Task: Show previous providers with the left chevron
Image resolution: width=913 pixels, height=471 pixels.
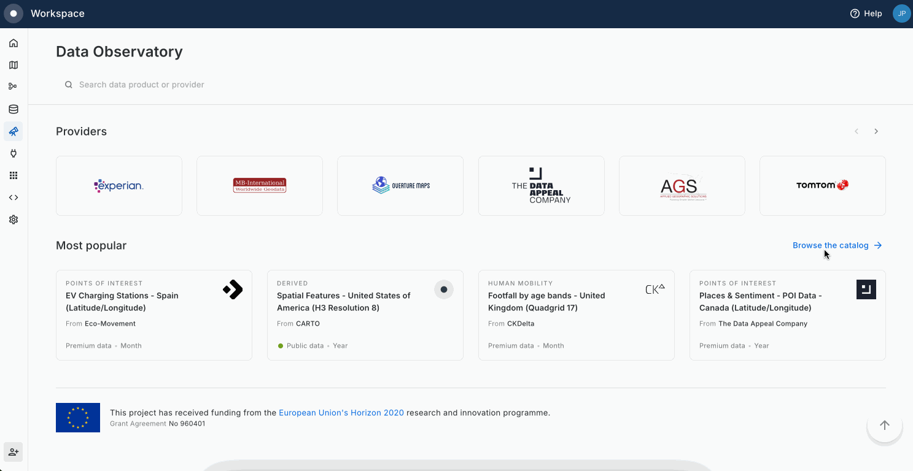Action: tap(857, 131)
